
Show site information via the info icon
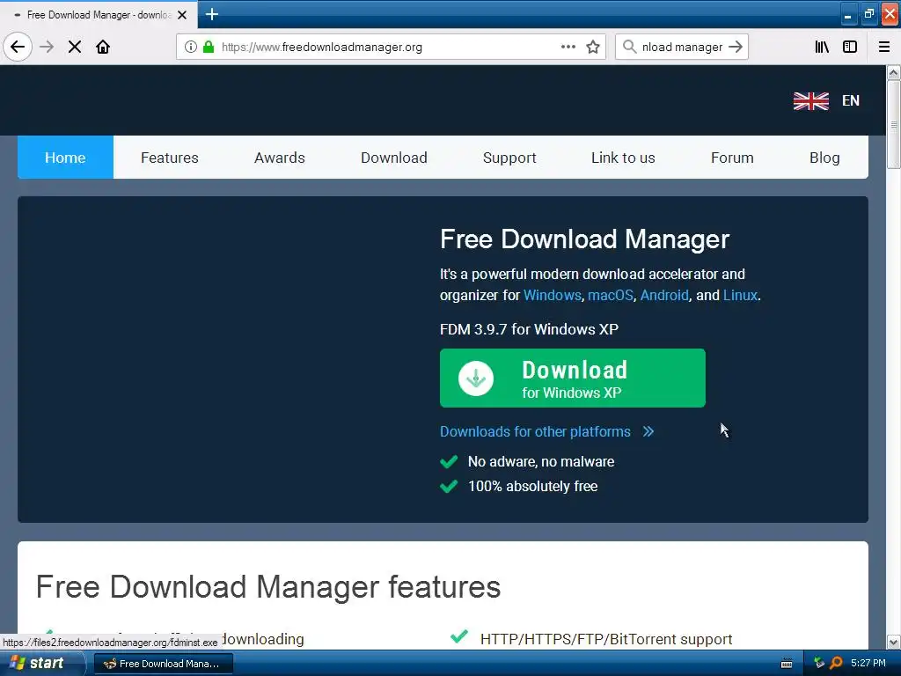click(191, 47)
